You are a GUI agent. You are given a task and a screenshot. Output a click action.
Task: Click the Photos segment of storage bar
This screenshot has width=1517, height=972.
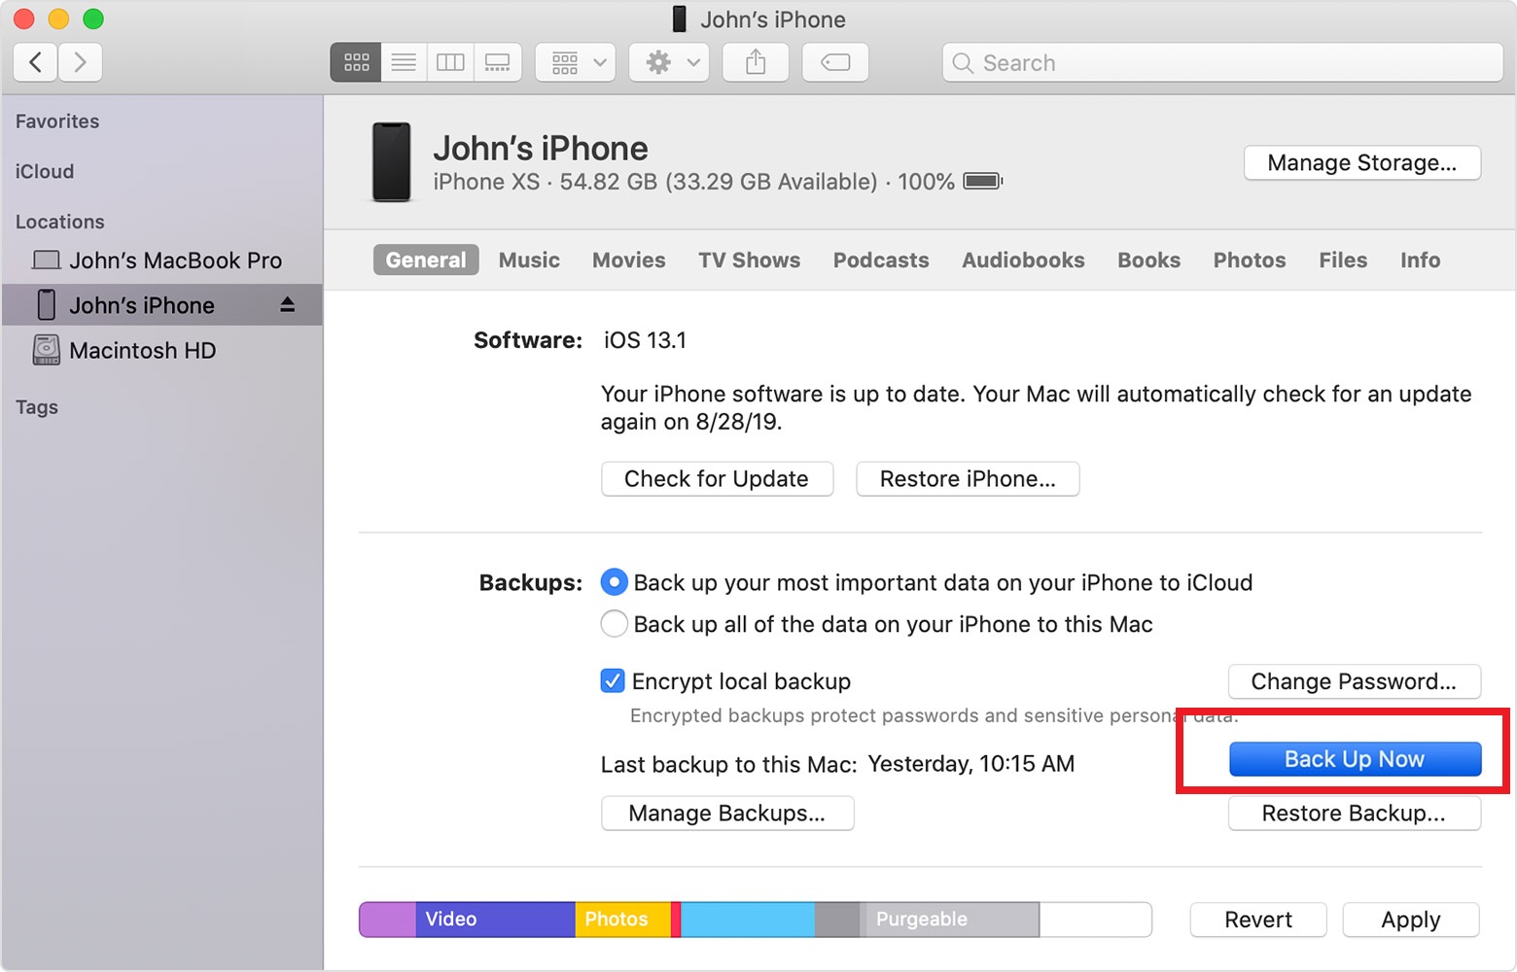click(623, 920)
